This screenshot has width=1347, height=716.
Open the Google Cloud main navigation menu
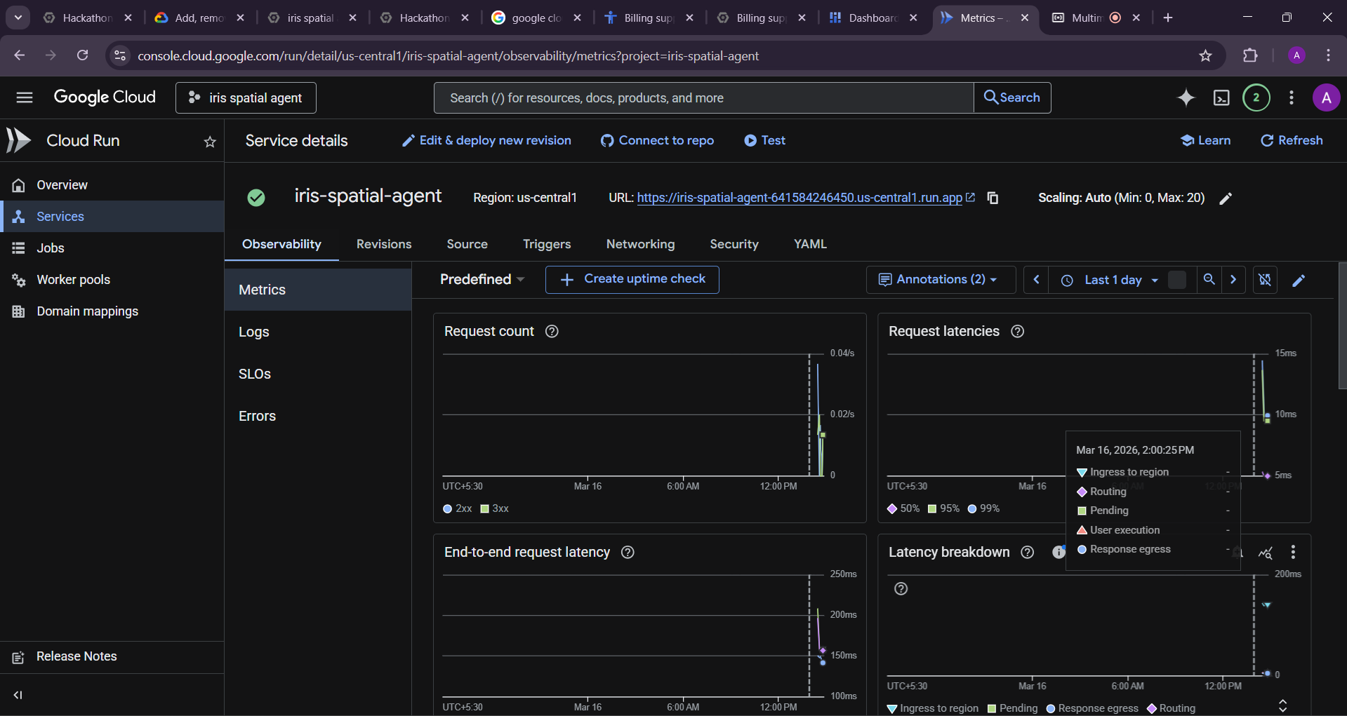pyautogui.click(x=25, y=97)
